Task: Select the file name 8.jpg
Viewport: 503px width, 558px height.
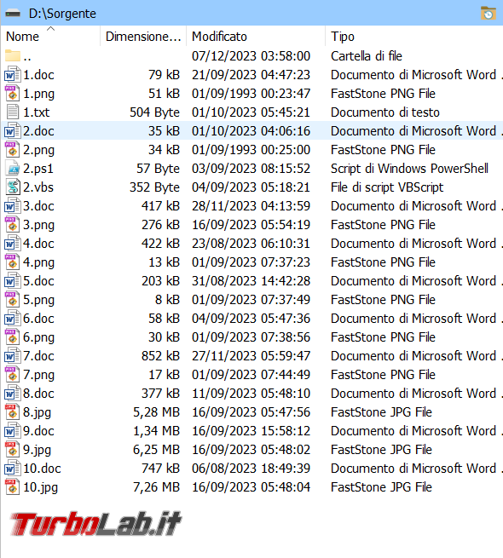Action: tap(37, 412)
